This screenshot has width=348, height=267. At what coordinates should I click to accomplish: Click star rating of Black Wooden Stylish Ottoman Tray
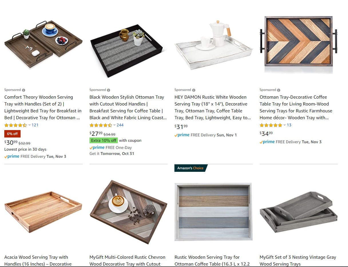click(x=101, y=125)
